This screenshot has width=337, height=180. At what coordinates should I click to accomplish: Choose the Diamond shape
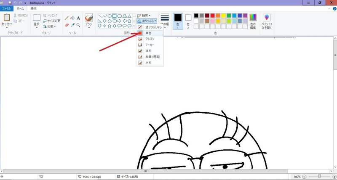pos(104,21)
